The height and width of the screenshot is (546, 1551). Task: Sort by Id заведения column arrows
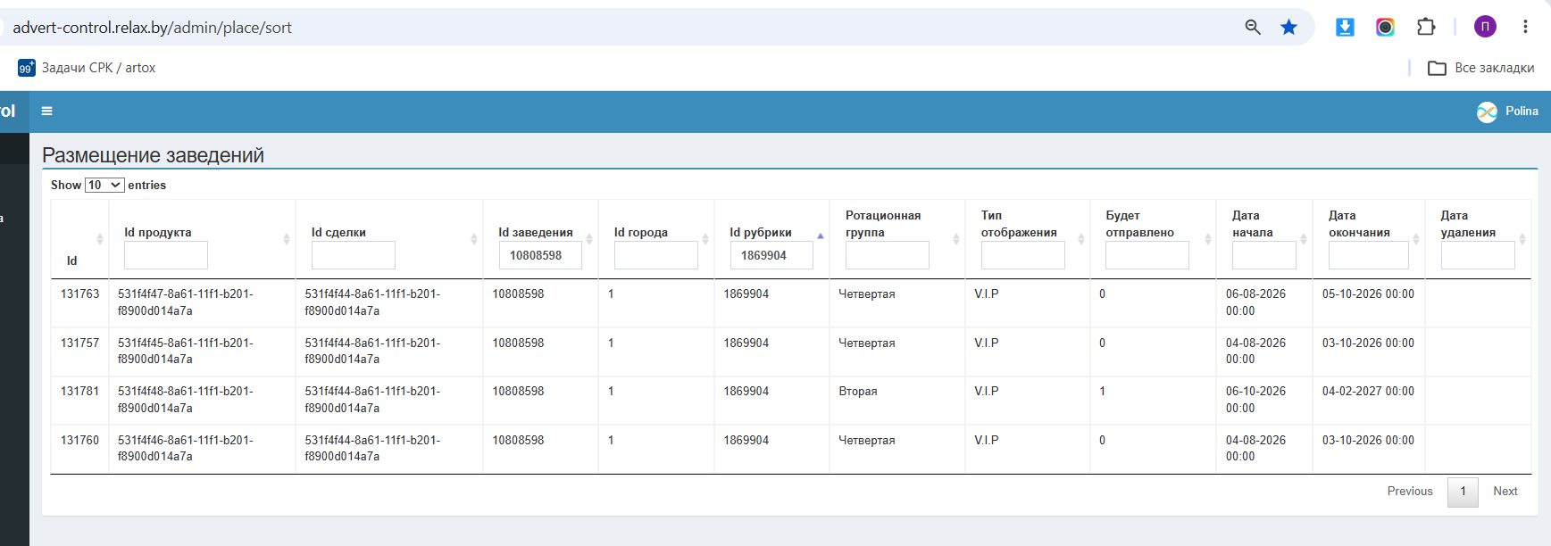pos(588,239)
